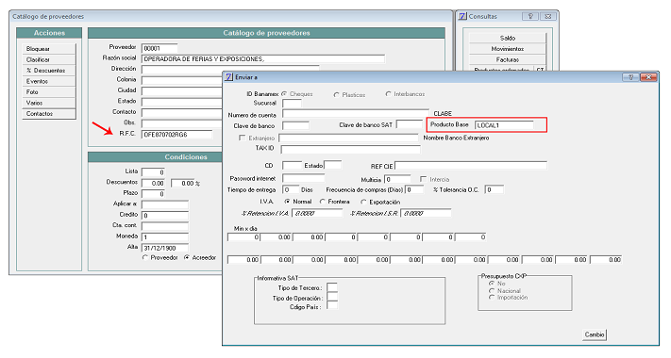This screenshot has width=671, height=358.
Task: Toggle the Extranjero checkbox
Action: [242, 138]
